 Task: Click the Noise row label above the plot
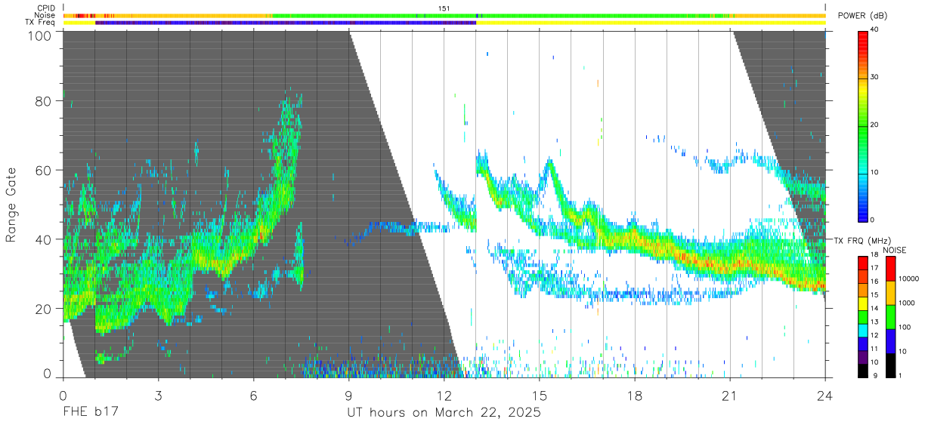click(46, 15)
